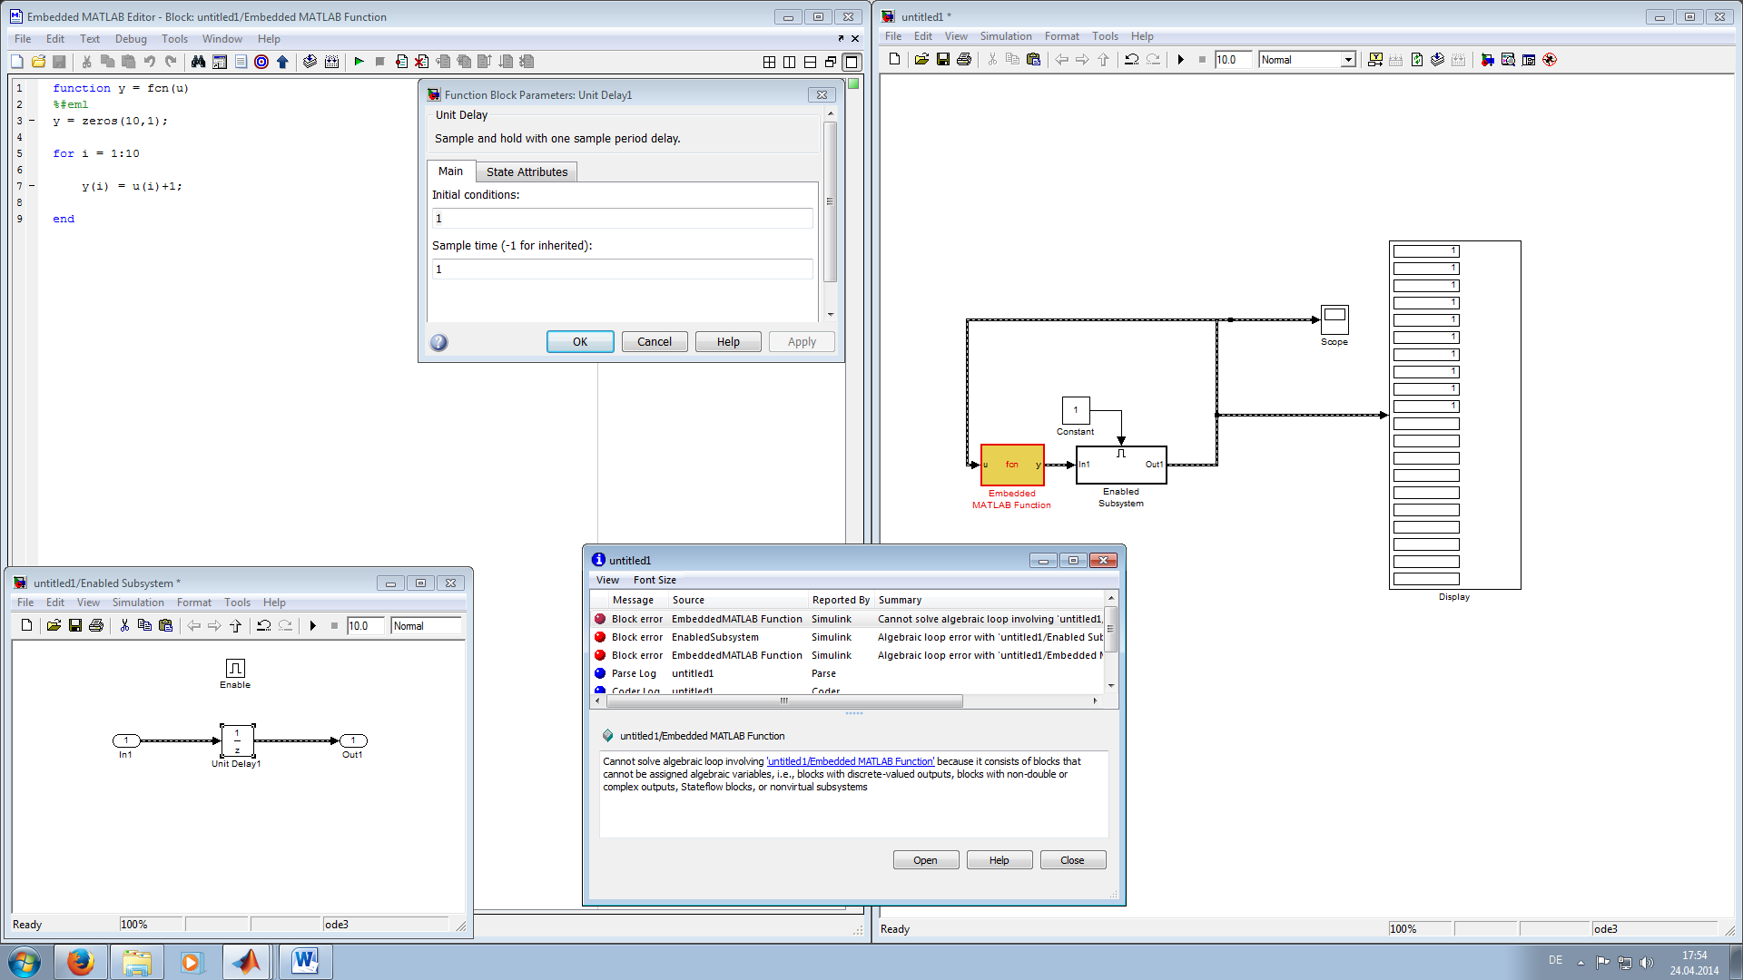Open the Simulation menu in untitled1 window
Image resolution: width=1743 pixels, height=980 pixels.
[x=1005, y=36]
